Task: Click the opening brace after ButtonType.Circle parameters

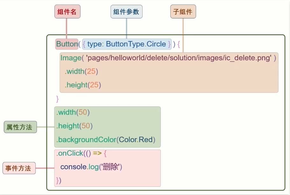Action: coord(179,44)
